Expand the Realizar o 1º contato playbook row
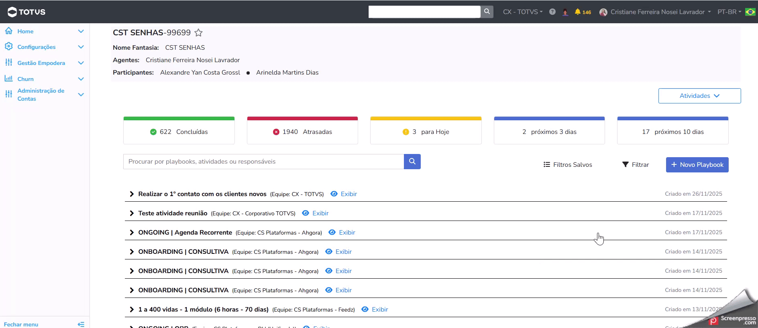This screenshot has width=758, height=328. pyautogui.click(x=132, y=194)
